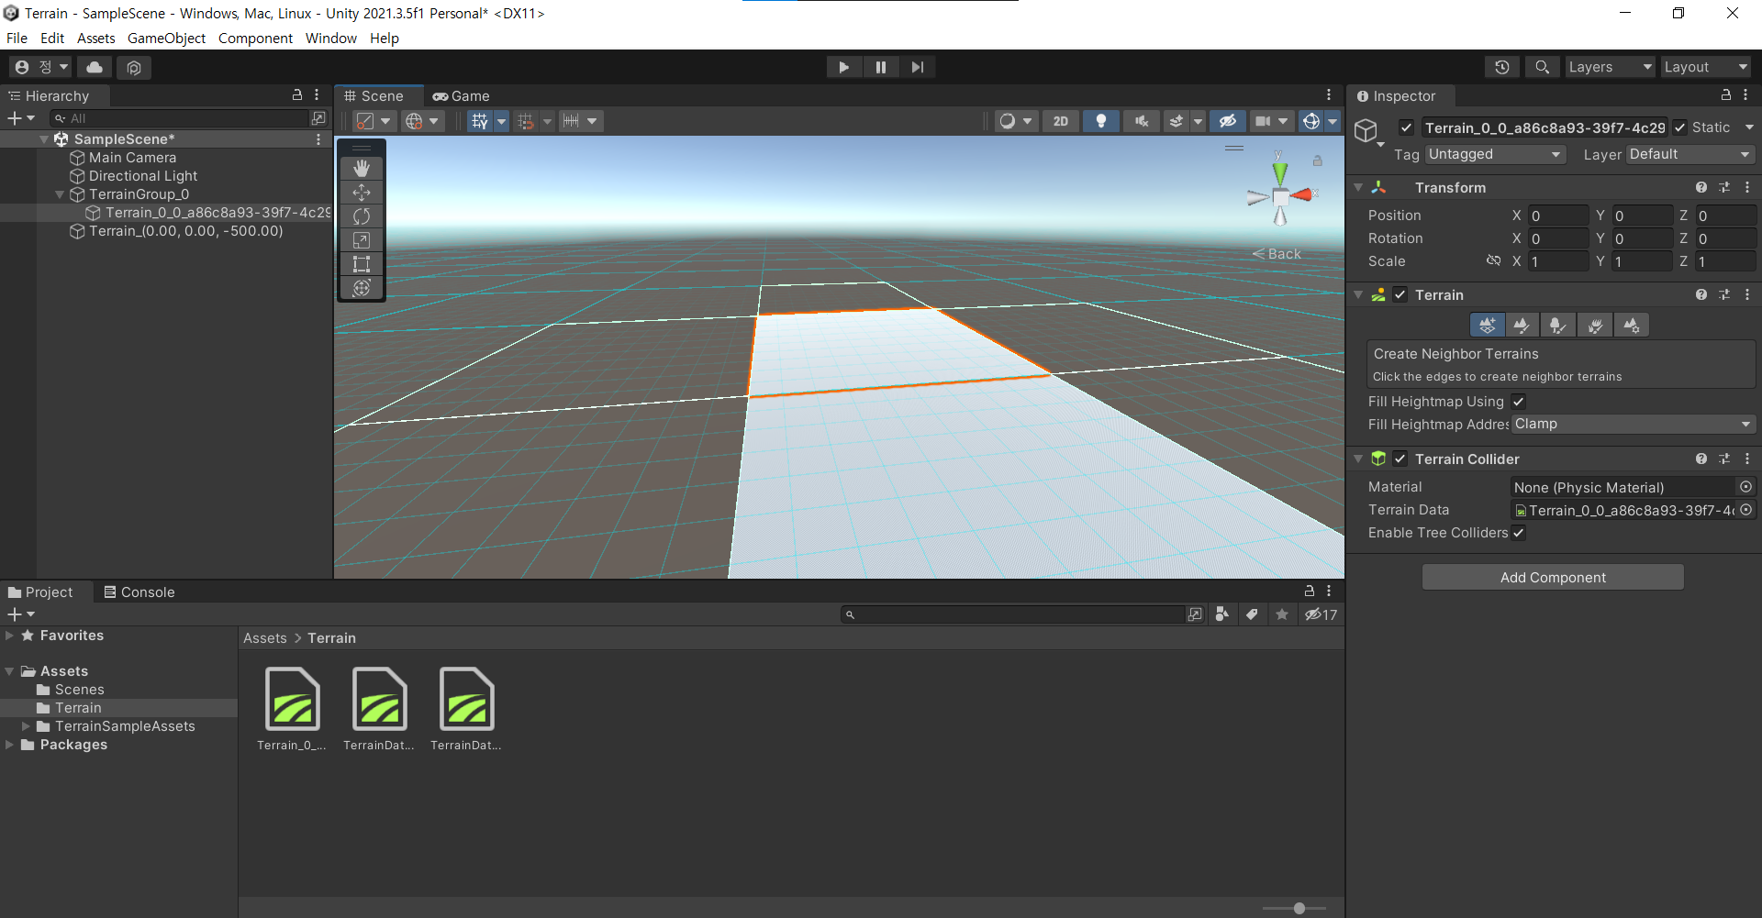
Task: Toggle GameObject active checkbox
Action: coord(1406,127)
